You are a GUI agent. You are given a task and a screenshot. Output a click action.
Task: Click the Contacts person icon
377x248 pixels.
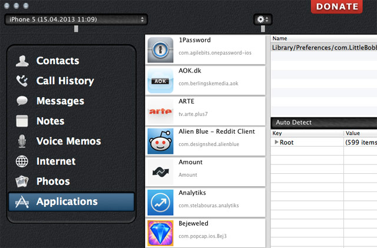(x=22, y=61)
